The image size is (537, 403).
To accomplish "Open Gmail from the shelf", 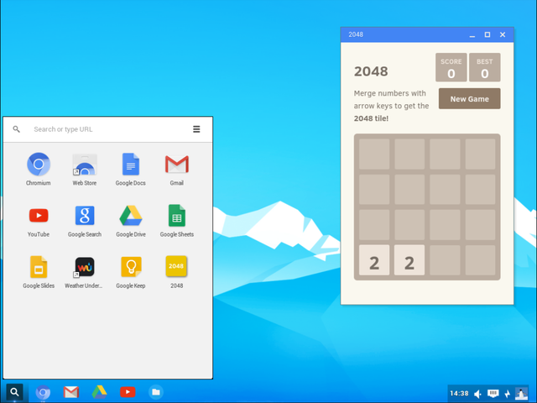I will (71, 392).
